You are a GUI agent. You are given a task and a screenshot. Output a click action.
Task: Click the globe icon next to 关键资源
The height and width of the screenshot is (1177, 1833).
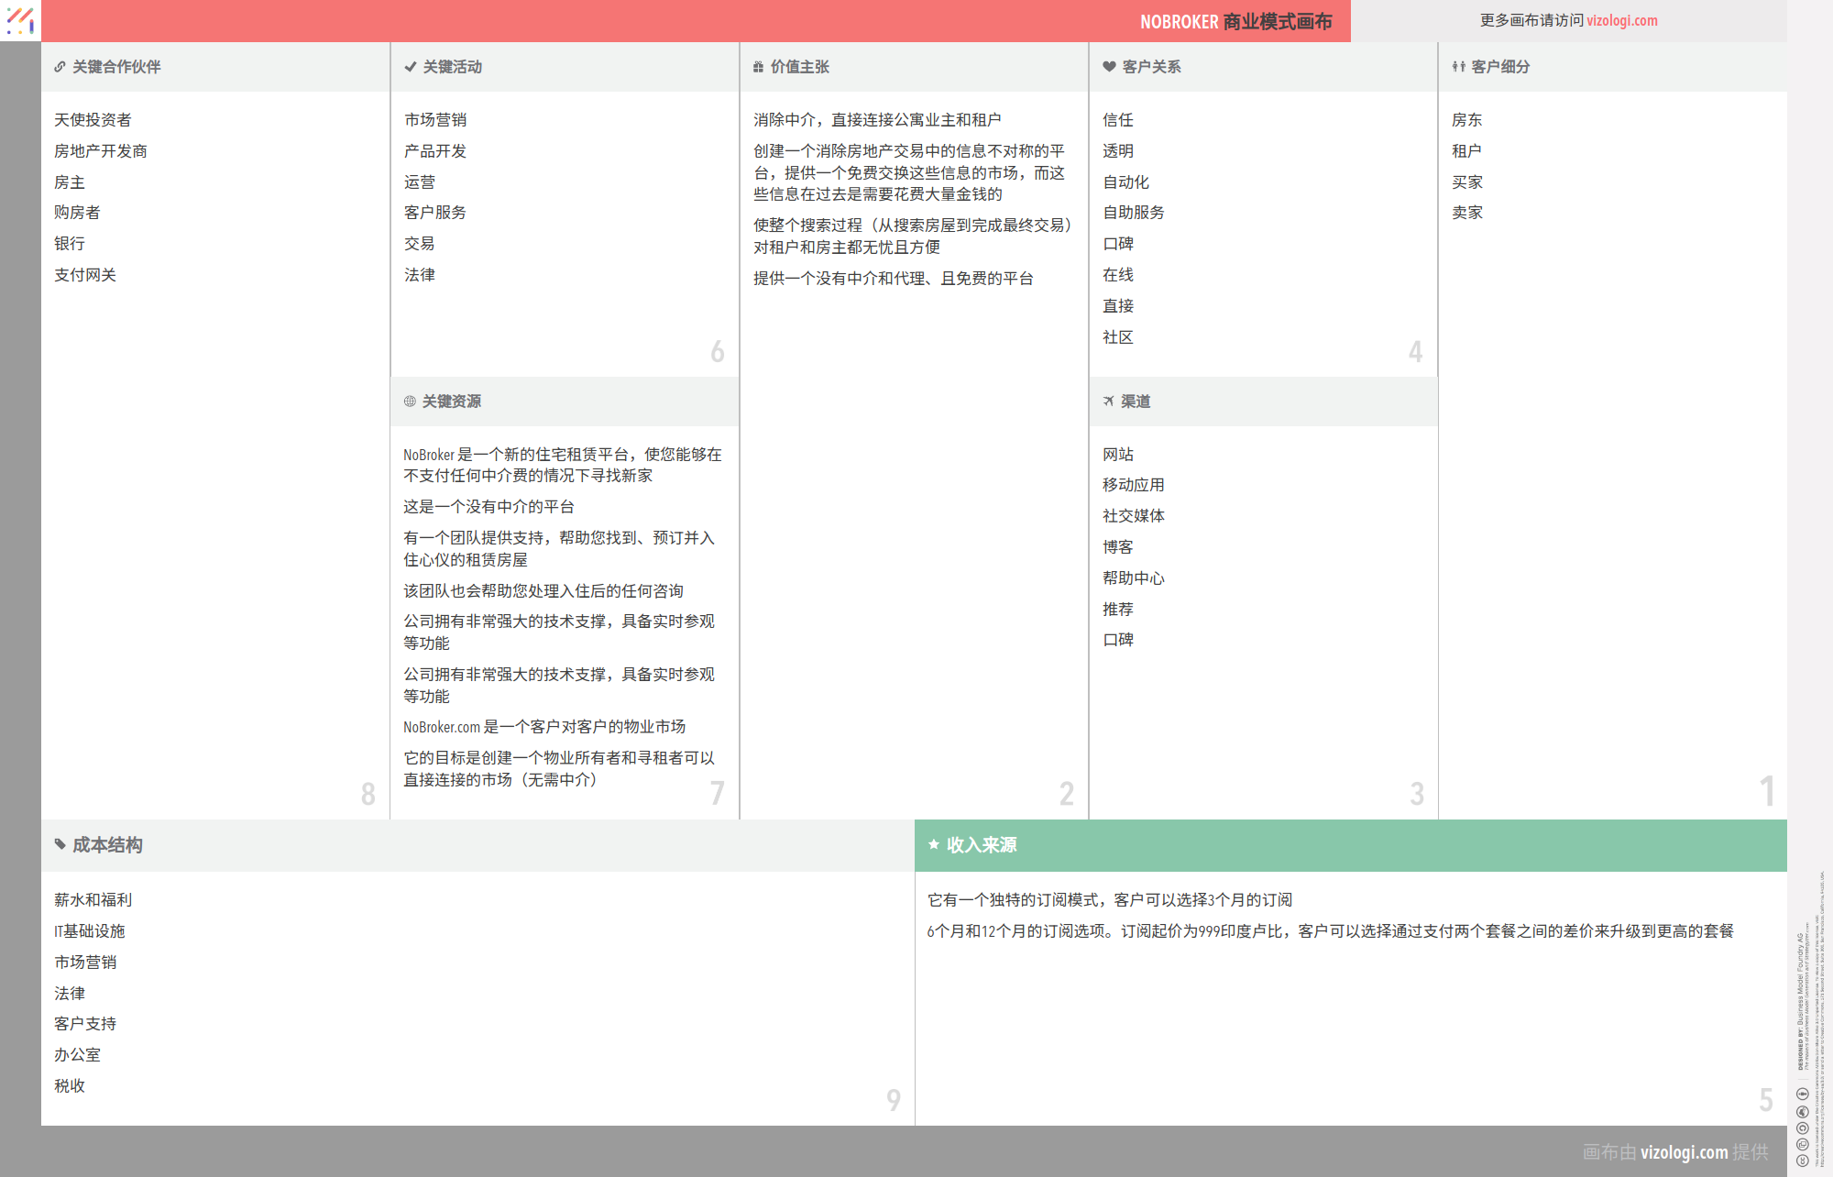click(x=409, y=401)
